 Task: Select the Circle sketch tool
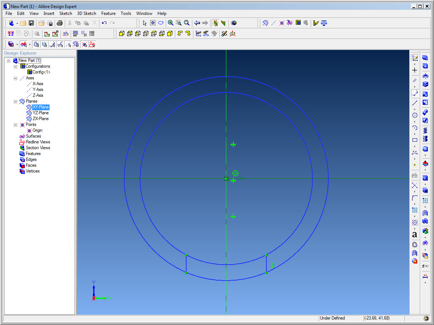point(415,115)
